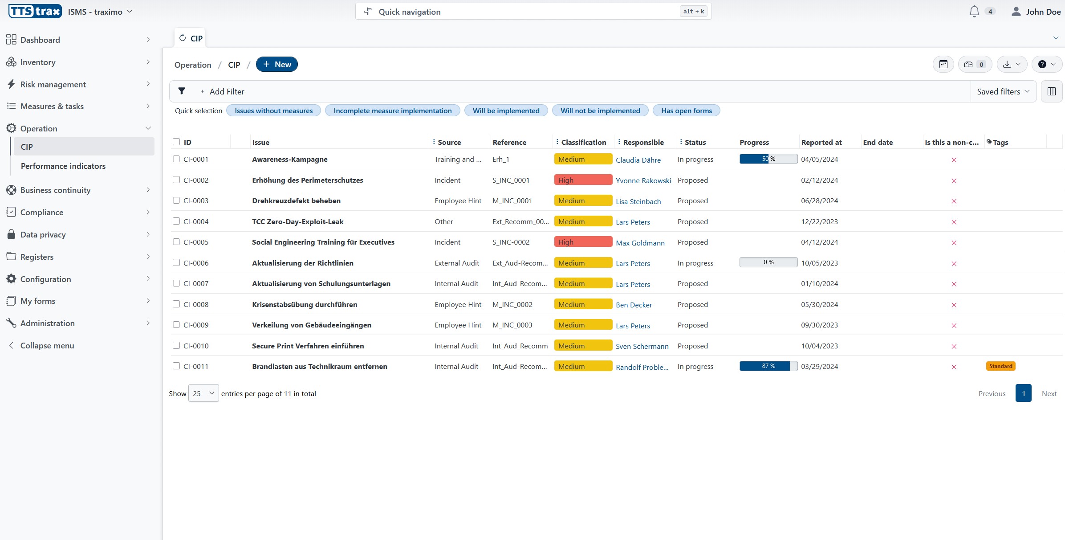Click the TTS trax logo
Image resolution: width=1065 pixels, height=540 pixels.
coord(35,12)
